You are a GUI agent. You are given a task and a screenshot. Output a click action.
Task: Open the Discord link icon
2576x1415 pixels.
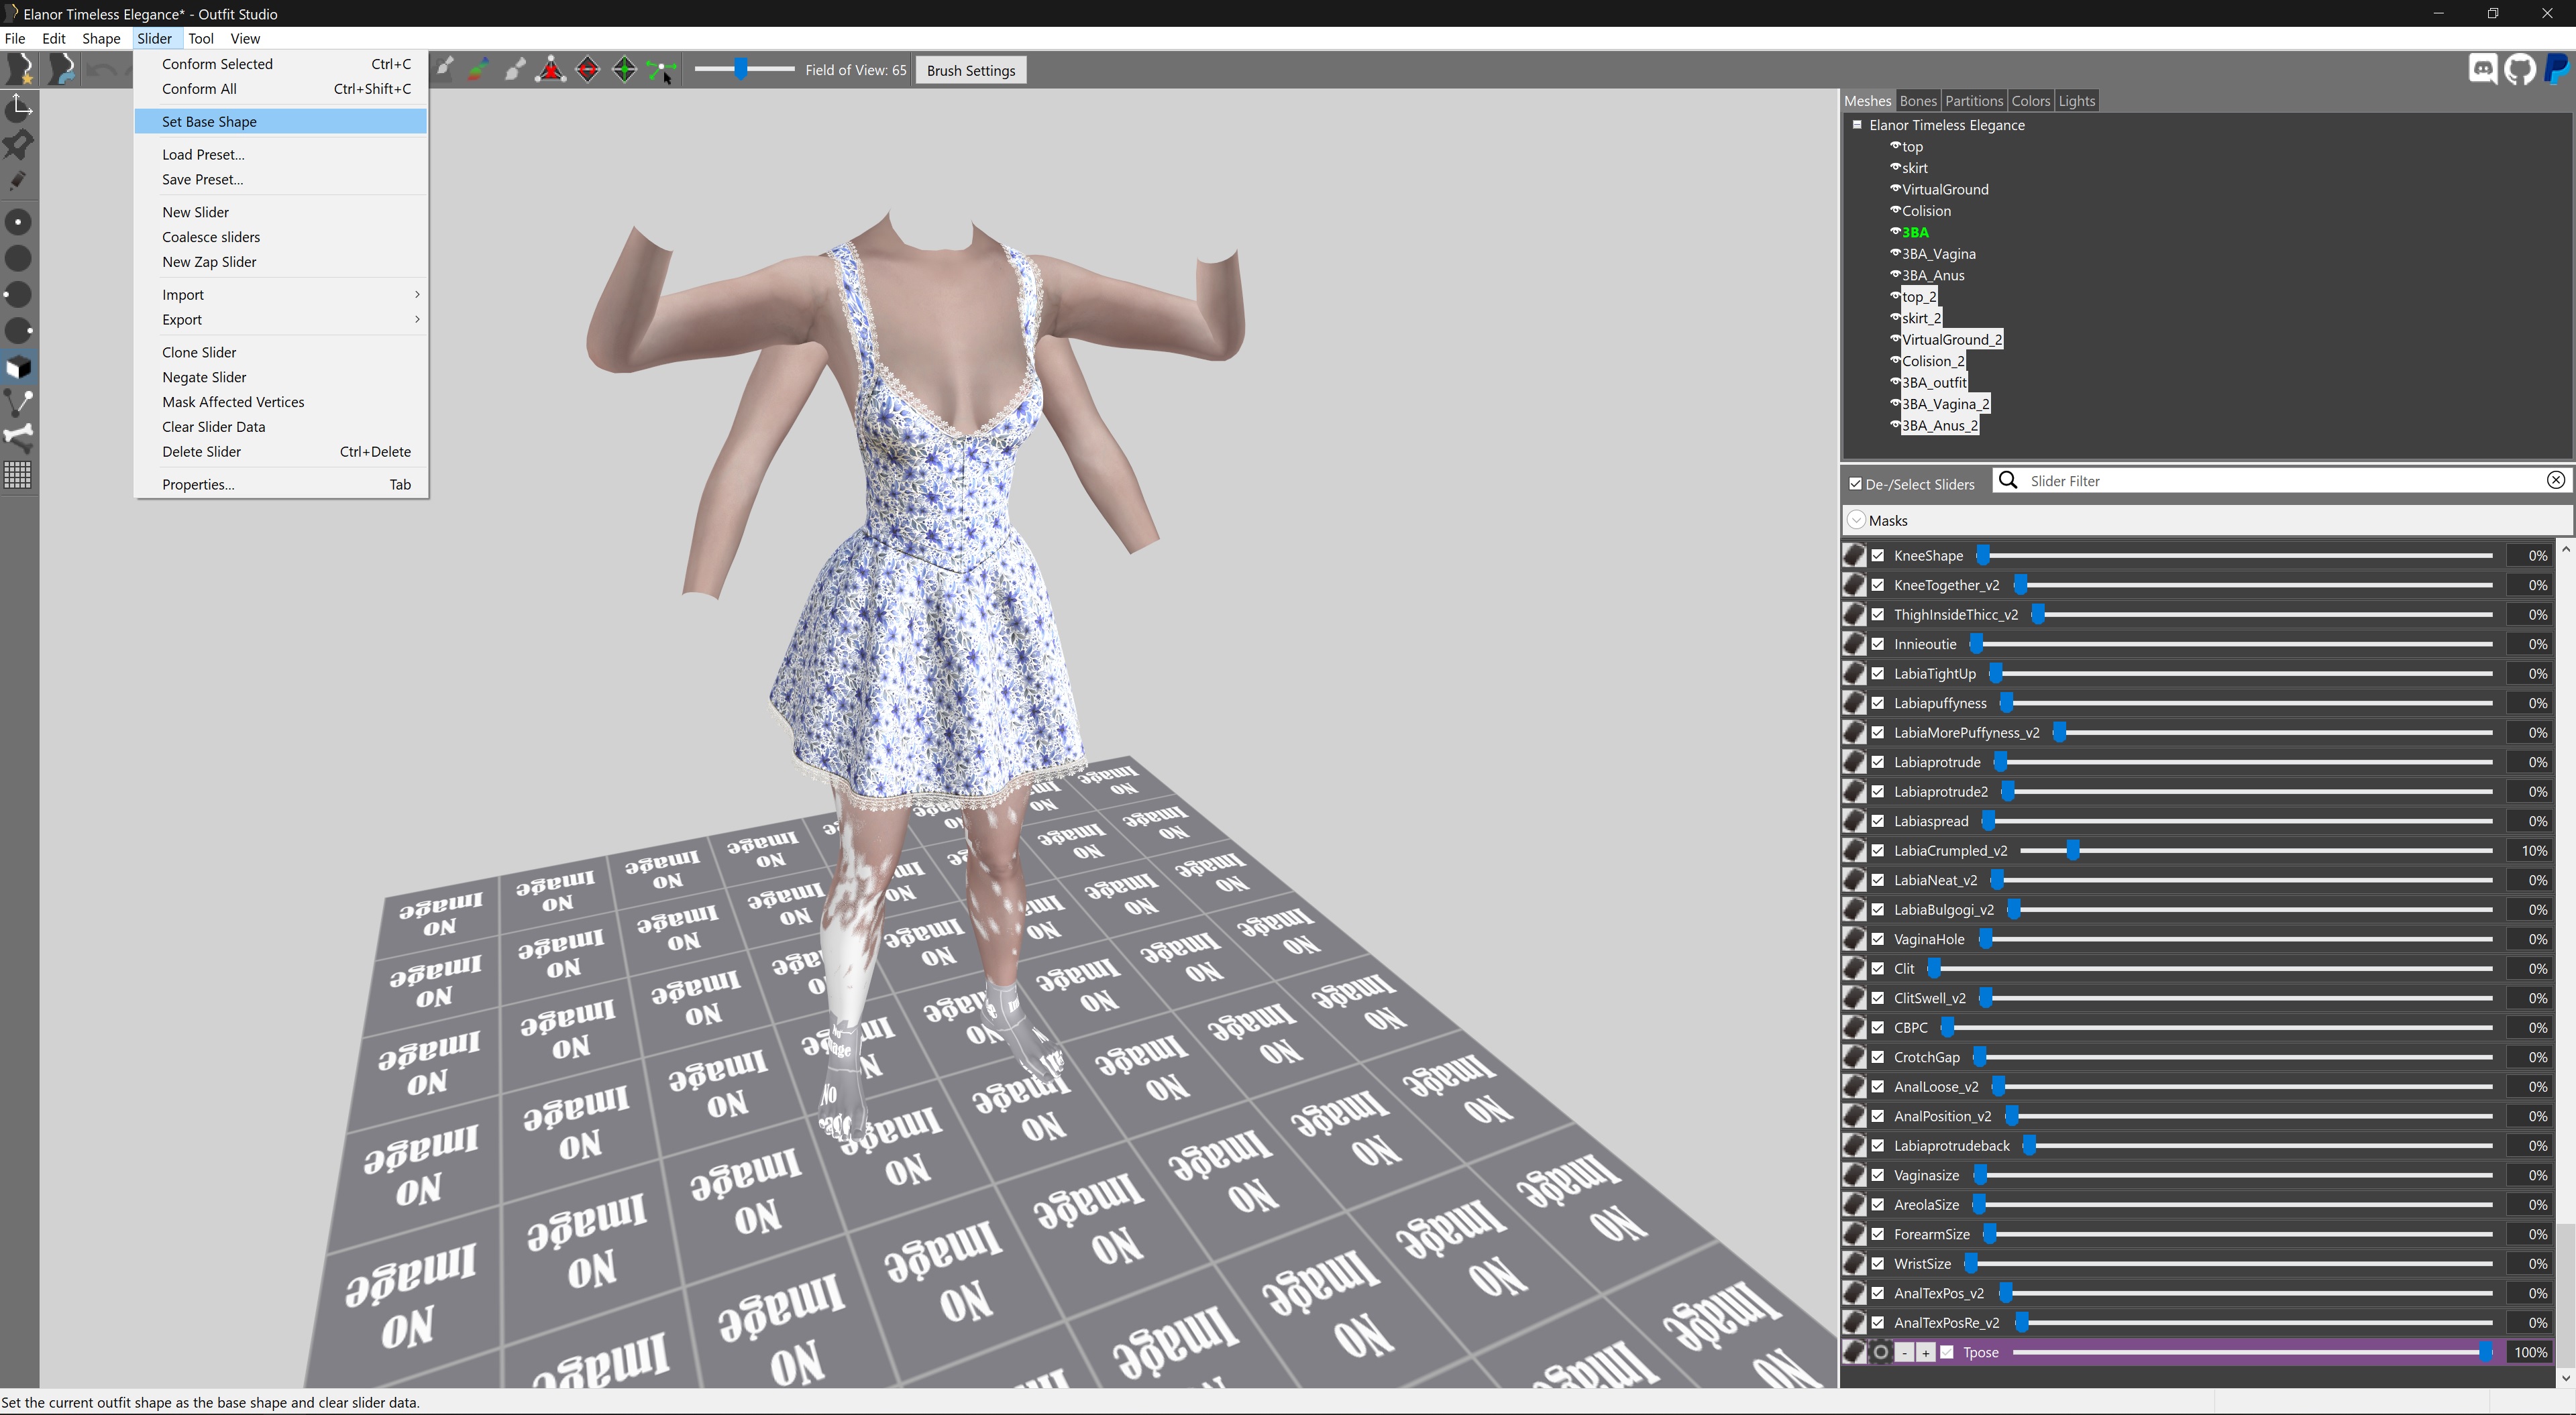pyautogui.click(x=2482, y=69)
